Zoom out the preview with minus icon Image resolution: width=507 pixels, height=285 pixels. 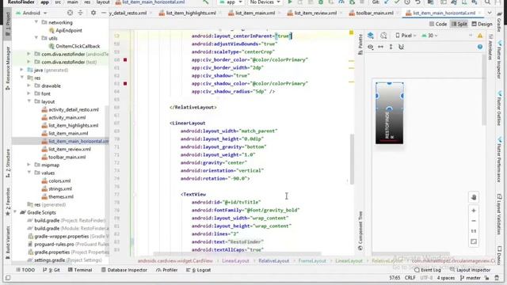point(474,221)
